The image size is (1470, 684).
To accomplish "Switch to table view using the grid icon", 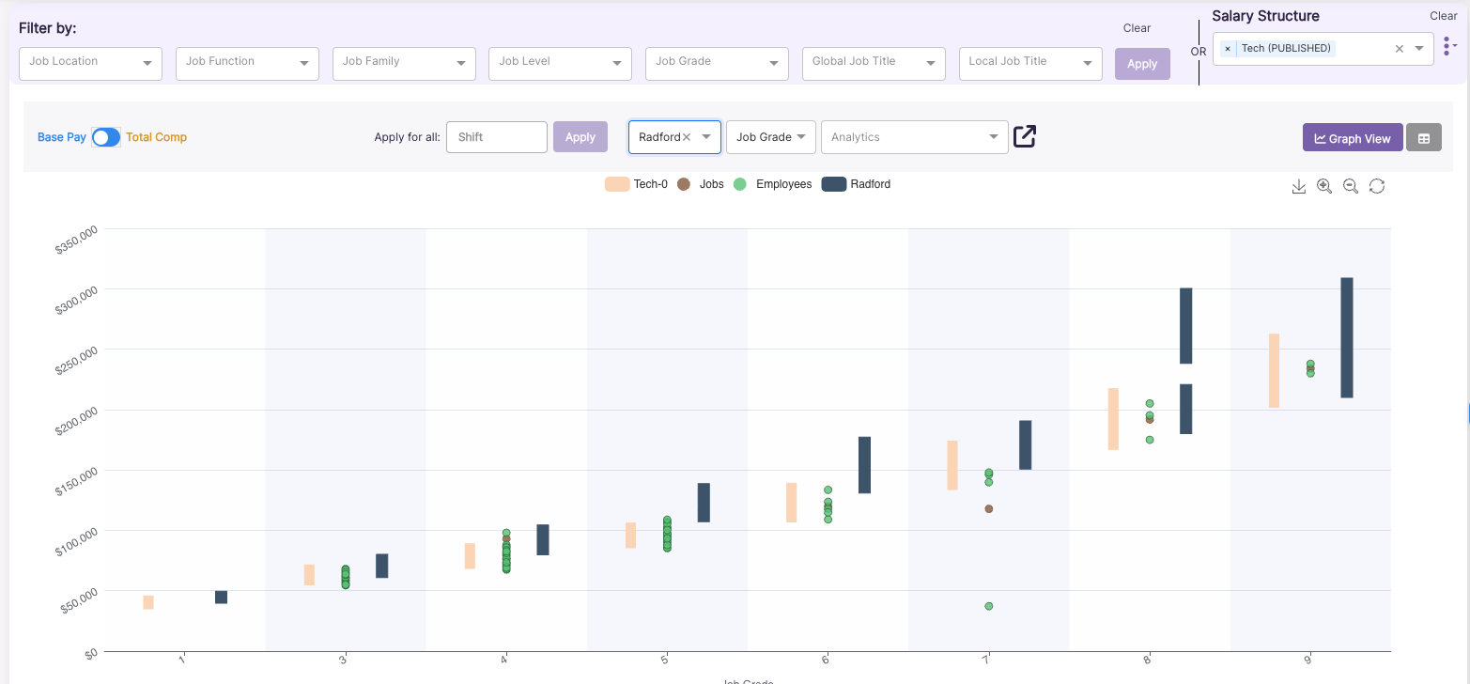I will pos(1424,137).
